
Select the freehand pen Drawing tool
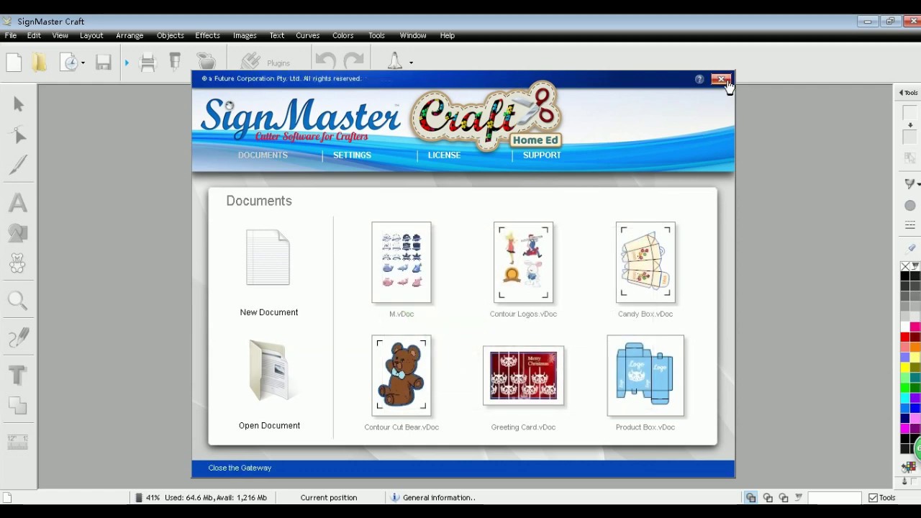(x=19, y=337)
